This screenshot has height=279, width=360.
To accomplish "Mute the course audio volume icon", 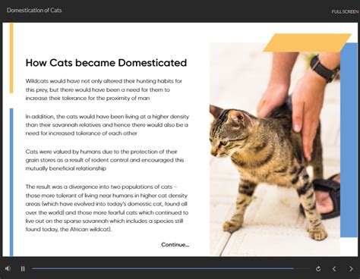I will tap(8, 268).
